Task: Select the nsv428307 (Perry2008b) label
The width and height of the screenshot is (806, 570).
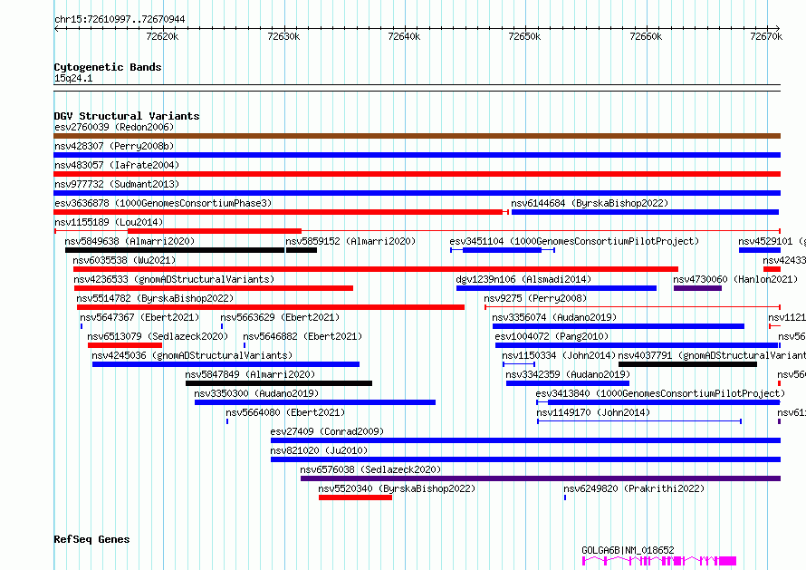Action: [114, 146]
